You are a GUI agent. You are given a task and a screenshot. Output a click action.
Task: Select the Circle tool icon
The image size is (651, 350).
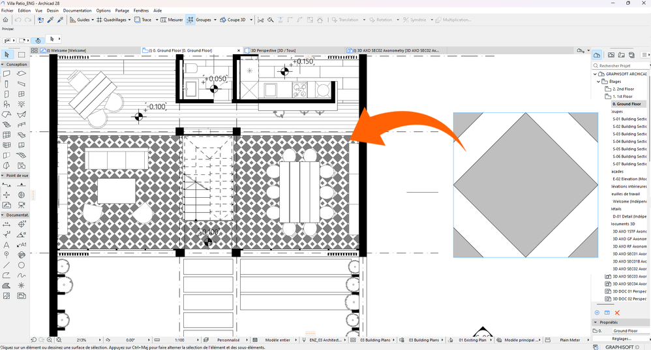coord(22,265)
